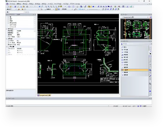Viewport: 163px width, 127px height.
Task: Select the rectangle tool in the toolbox
Action: [135, 60]
